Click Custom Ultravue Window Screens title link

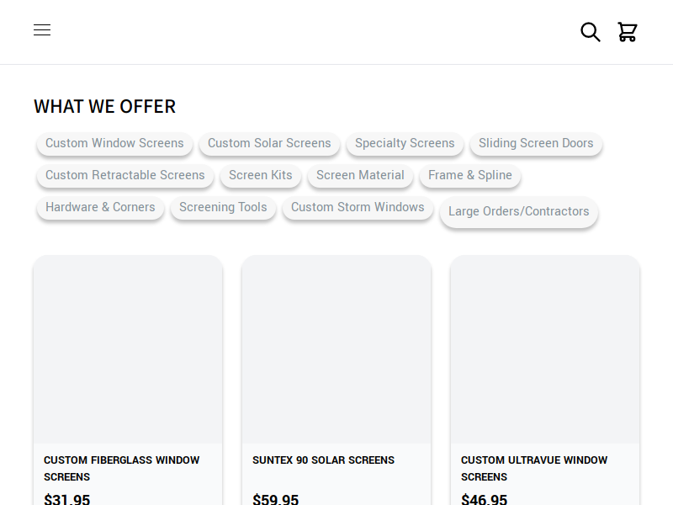(534, 469)
